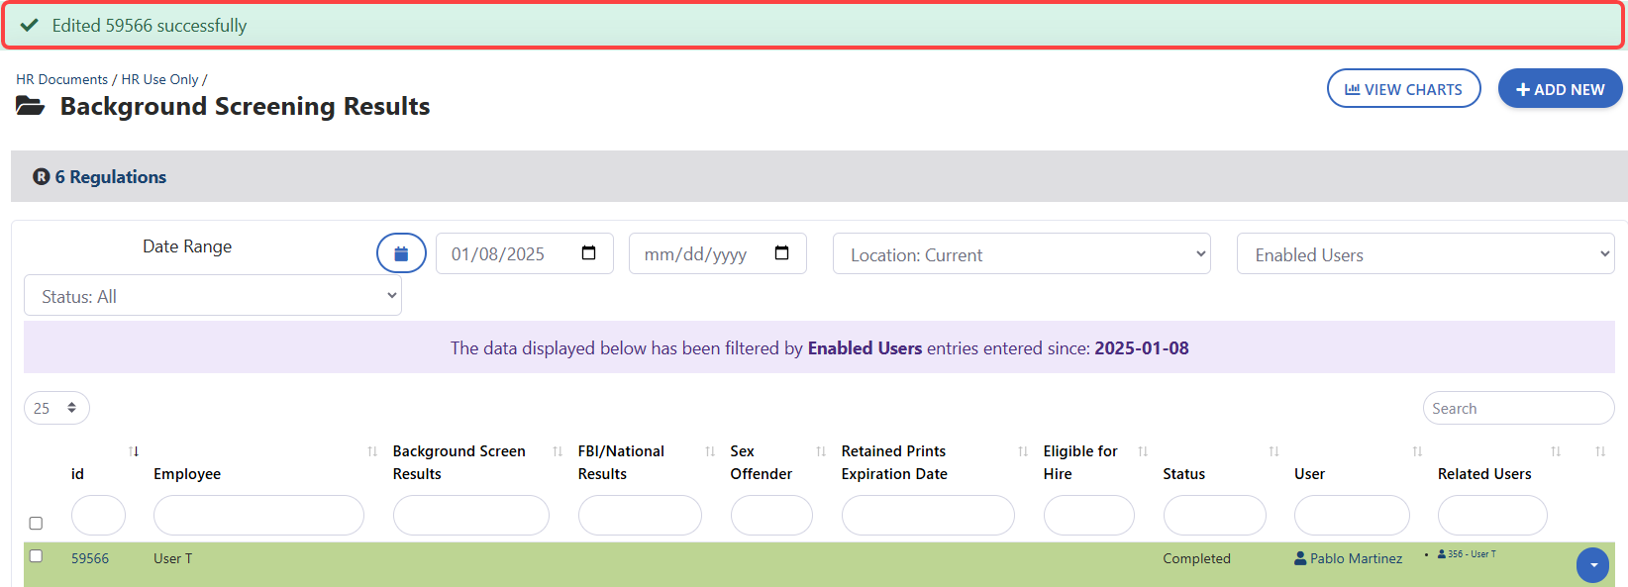Open the start date calendar picker icon
The height and width of the screenshot is (587, 1628).
click(588, 253)
